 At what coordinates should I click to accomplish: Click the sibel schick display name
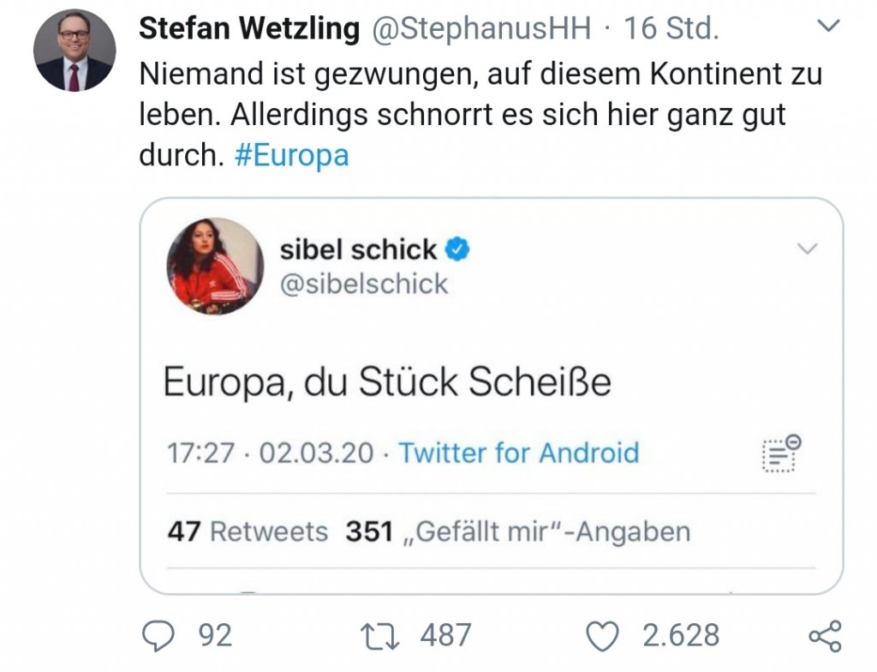pos(358,249)
